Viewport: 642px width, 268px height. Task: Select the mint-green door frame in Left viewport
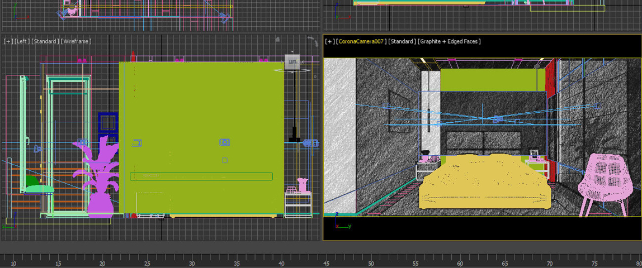coord(68,145)
